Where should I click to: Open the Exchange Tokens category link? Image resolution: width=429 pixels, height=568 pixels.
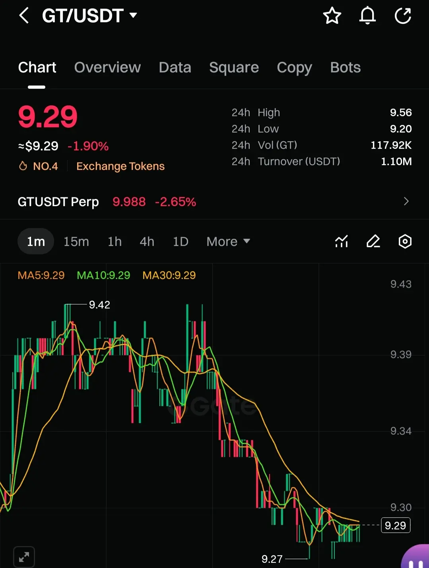[x=120, y=166]
